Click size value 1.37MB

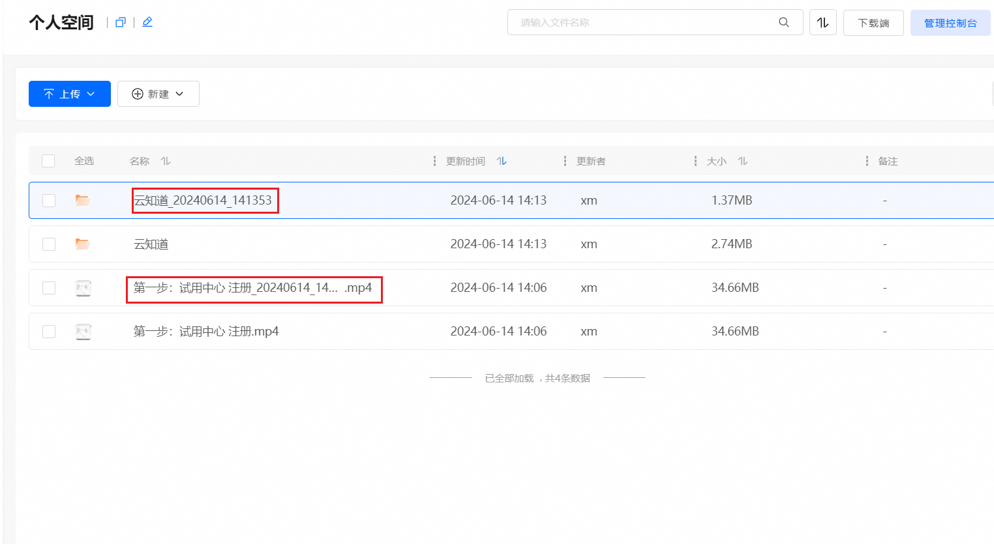(732, 200)
